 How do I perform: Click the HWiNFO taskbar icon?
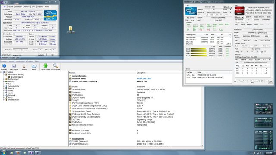click(x=38, y=153)
